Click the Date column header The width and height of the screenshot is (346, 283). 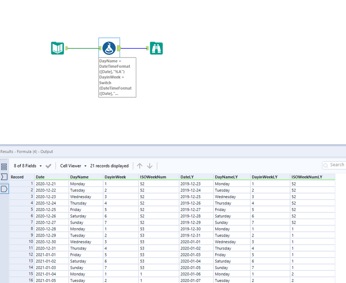click(x=40, y=177)
